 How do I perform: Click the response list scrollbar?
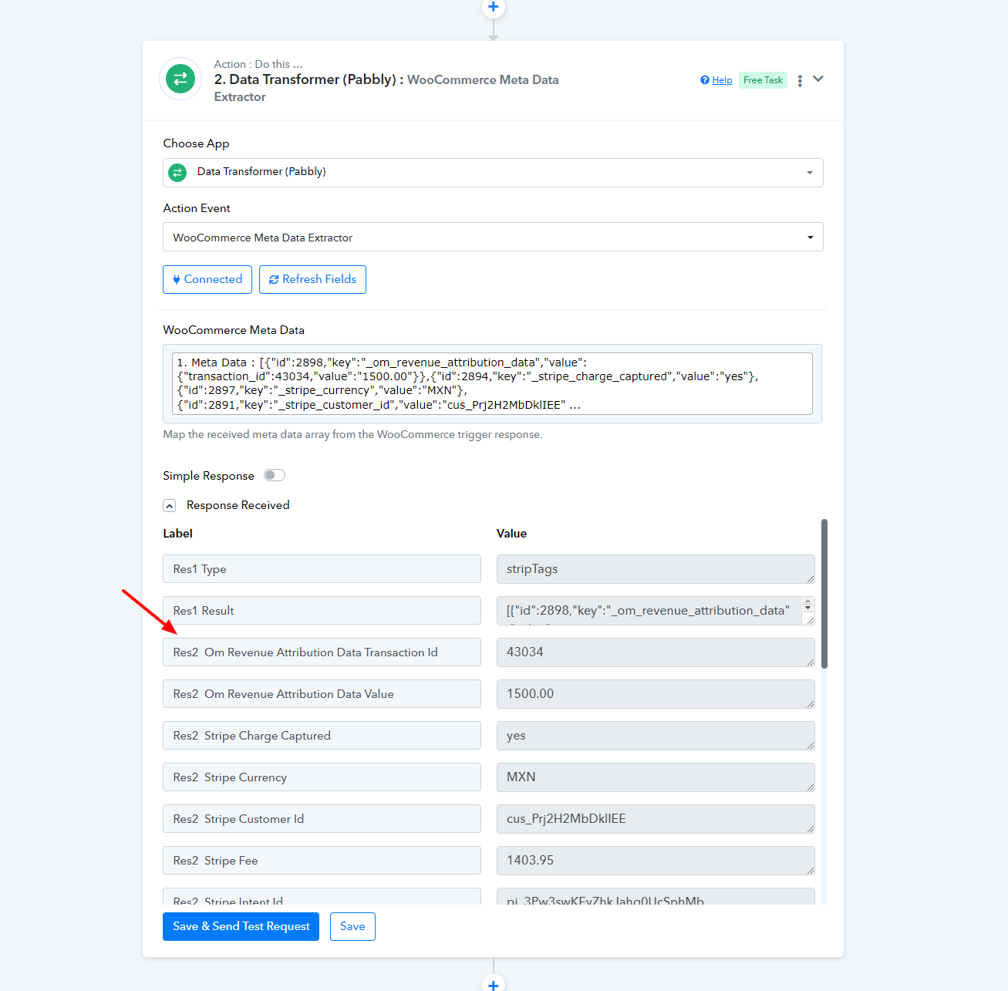[x=824, y=594]
